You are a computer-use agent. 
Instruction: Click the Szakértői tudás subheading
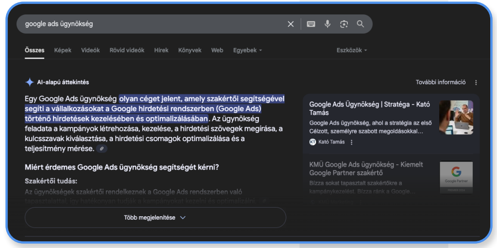51,181
